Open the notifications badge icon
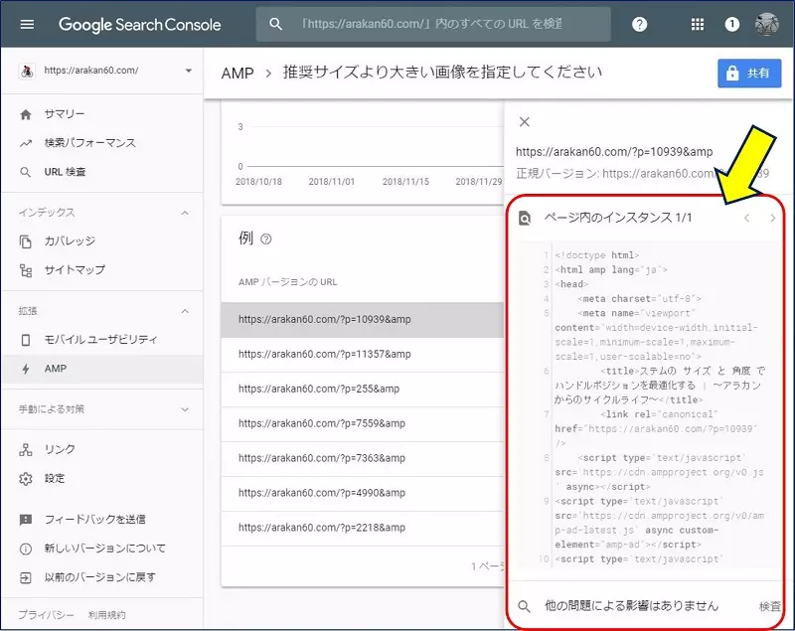Viewport: 795px width, 631px height. [x=731, y=24]
